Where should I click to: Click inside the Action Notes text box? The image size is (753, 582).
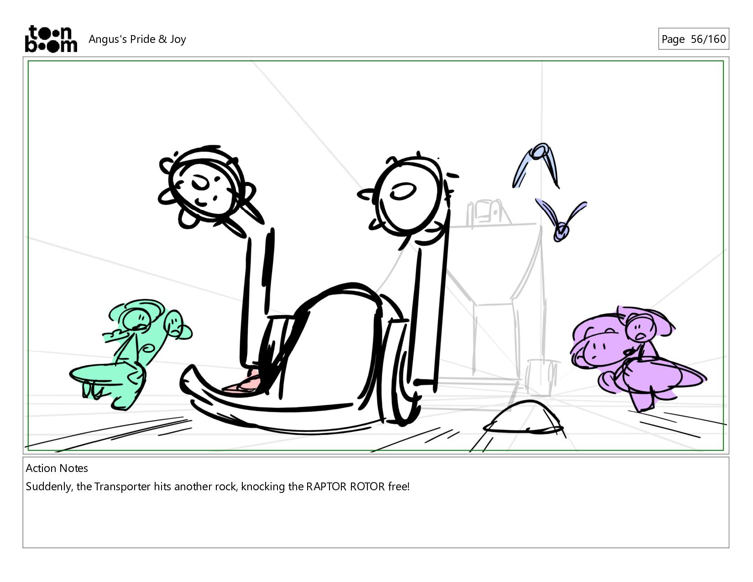pos(376,502)
